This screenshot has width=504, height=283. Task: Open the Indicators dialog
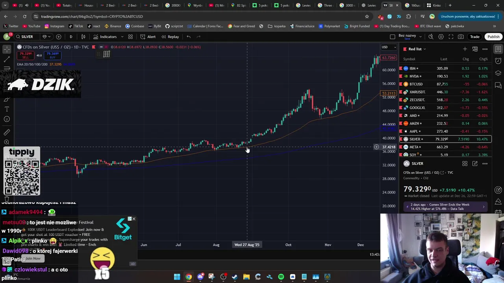[105, 37]
